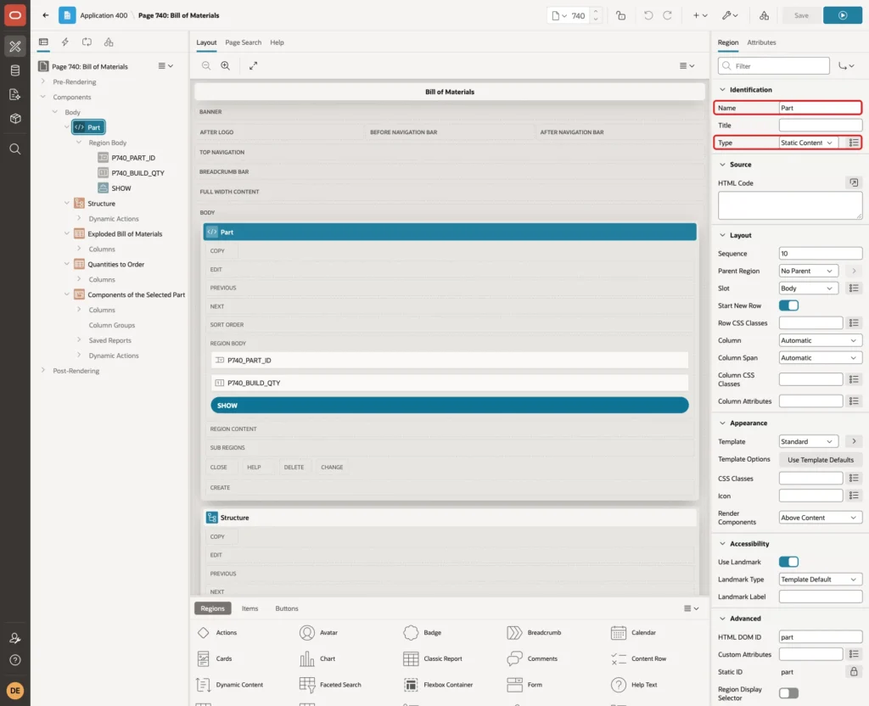The image size is (869, 706).
Task: Expand the Pre-Rendering tree node
Action: click(43, 81)
